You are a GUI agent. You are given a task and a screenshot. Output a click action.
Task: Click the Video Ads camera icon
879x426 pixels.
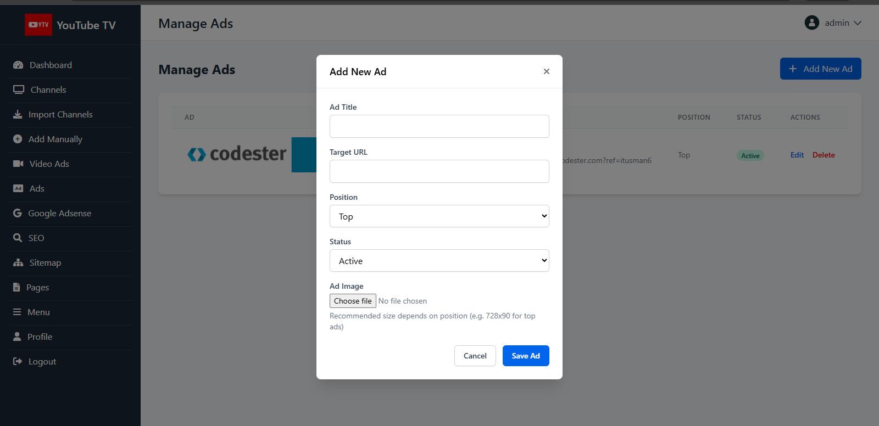(18, 164)
